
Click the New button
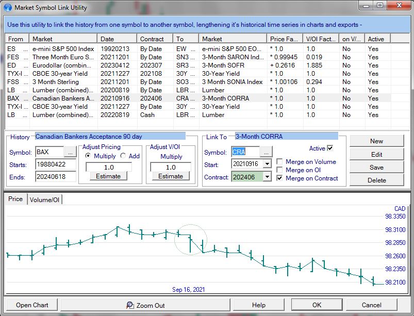[376, 141]
